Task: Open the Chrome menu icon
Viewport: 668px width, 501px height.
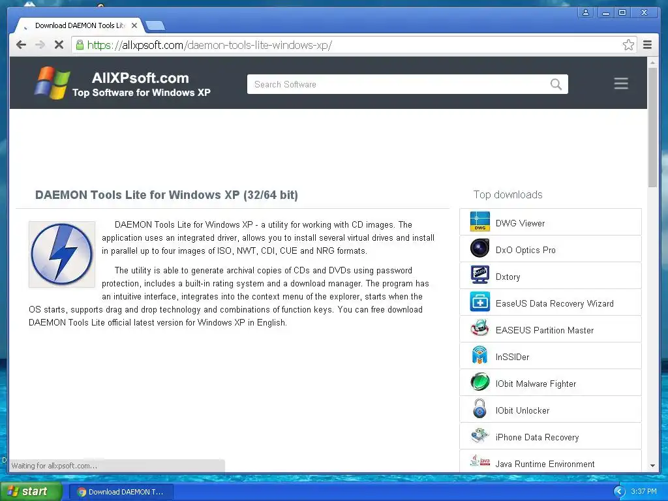Action: [647, 45]
